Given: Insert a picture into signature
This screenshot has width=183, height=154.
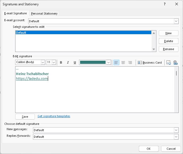Looking at the screenshot, I should [169, 63].
